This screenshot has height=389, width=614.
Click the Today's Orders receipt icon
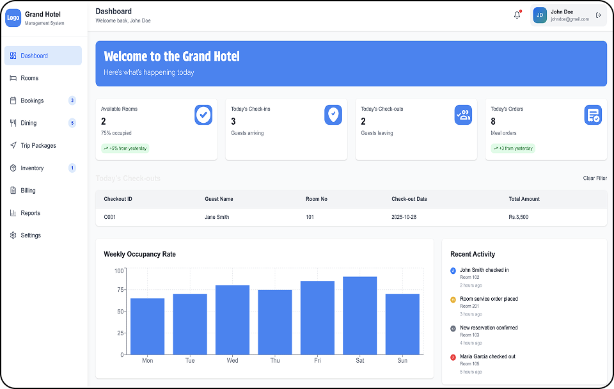pos(593,115)
